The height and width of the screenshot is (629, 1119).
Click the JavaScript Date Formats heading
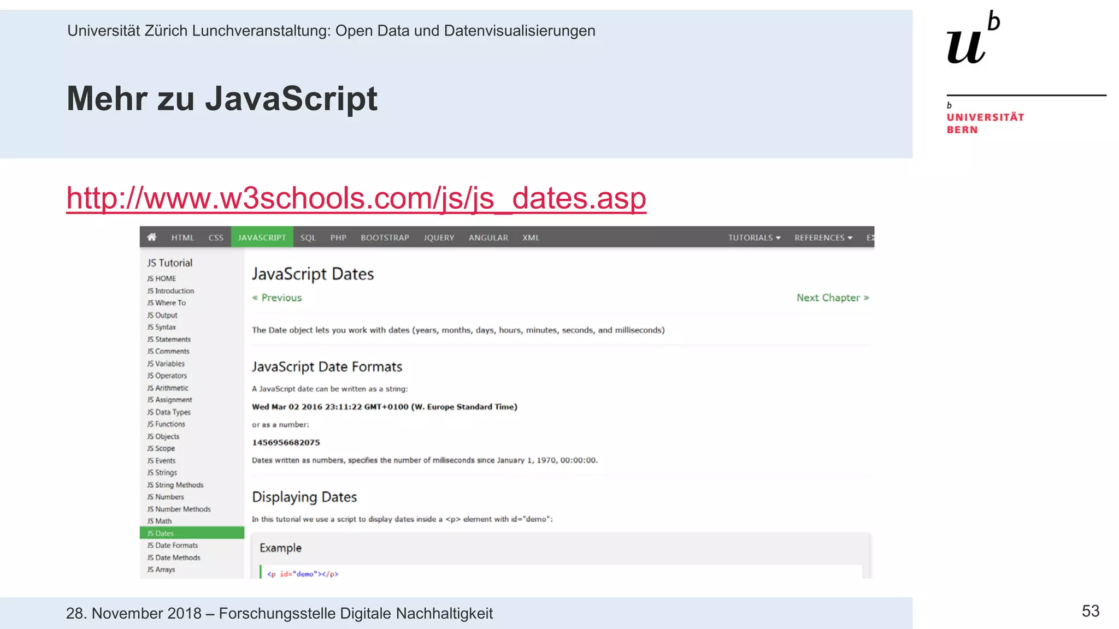327,367
